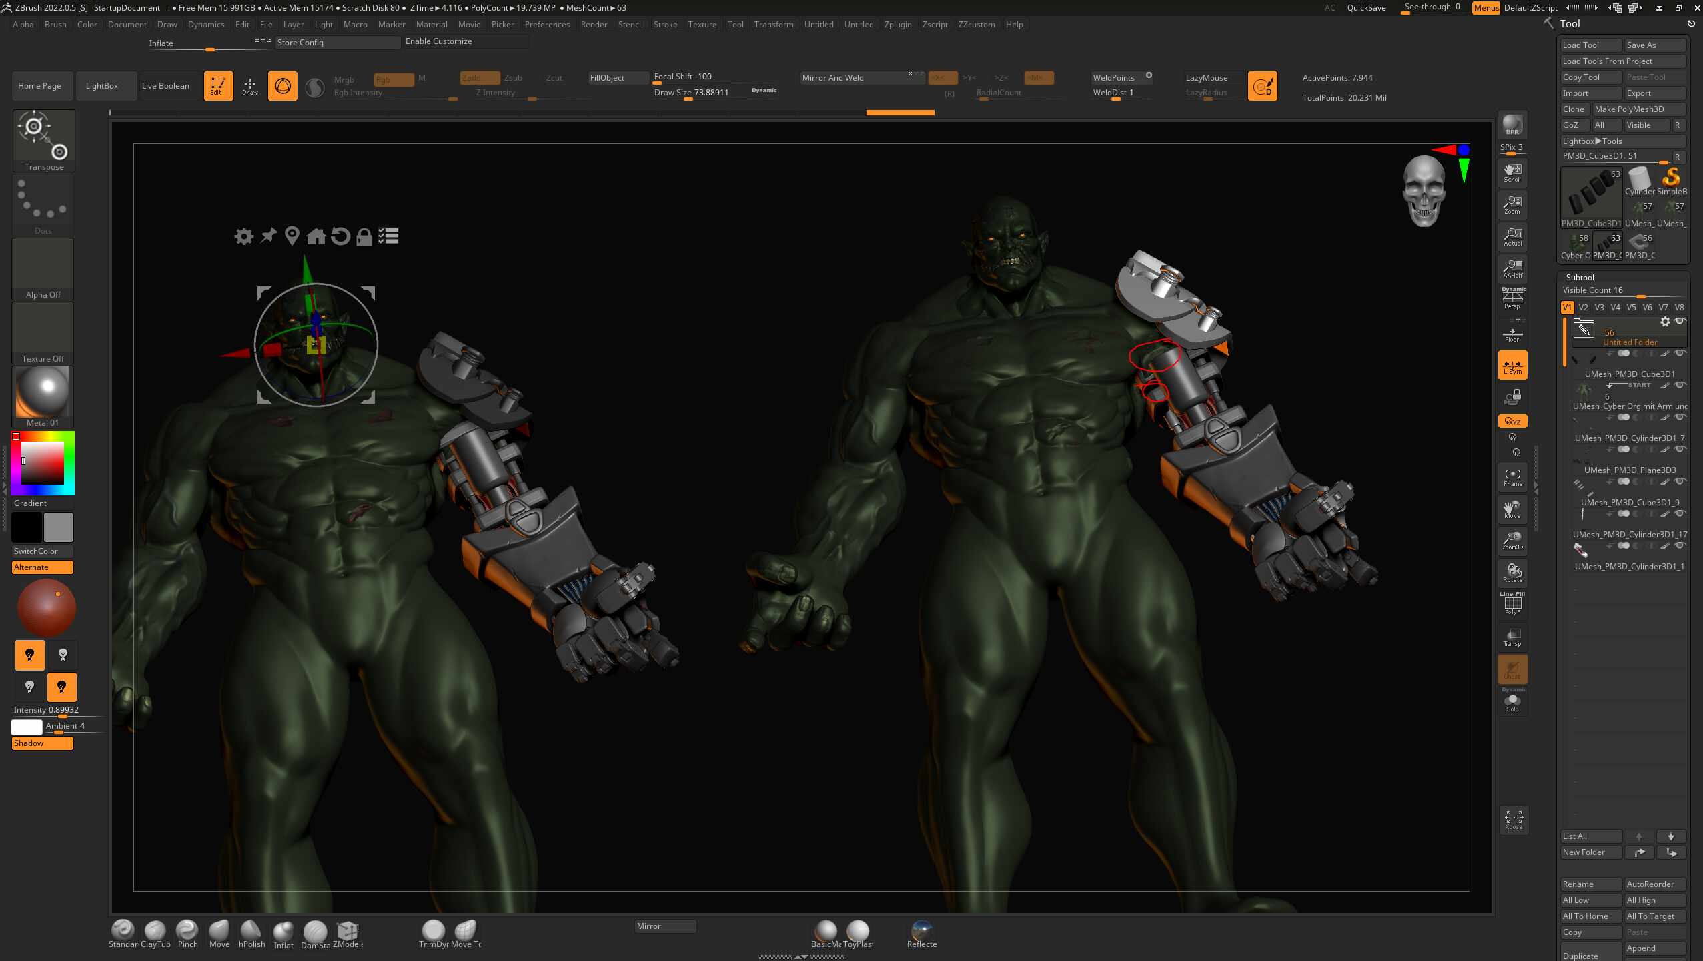This screenshot has width=1703, height=961.
Task: Open the Mirror And Weld dropdown
Action: tap(855, 78)
